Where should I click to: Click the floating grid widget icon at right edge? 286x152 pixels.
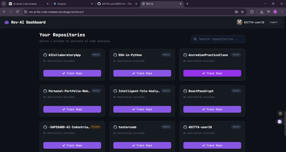(280, 113)
